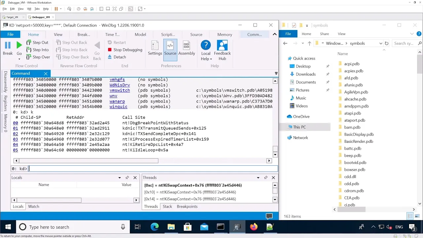Open the Disassembly side panel
The height and width of the screenshot is (238, 423).
coord(5,82)
